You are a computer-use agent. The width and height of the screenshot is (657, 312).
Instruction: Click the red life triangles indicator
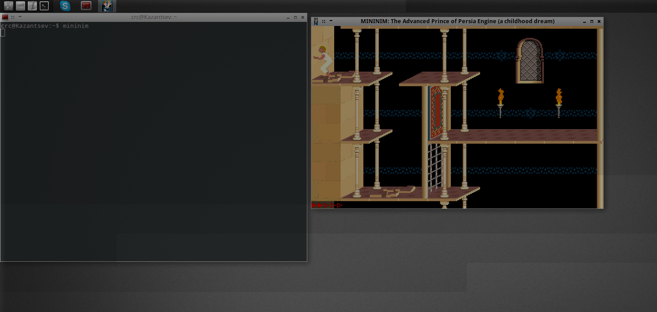(327, 205)
